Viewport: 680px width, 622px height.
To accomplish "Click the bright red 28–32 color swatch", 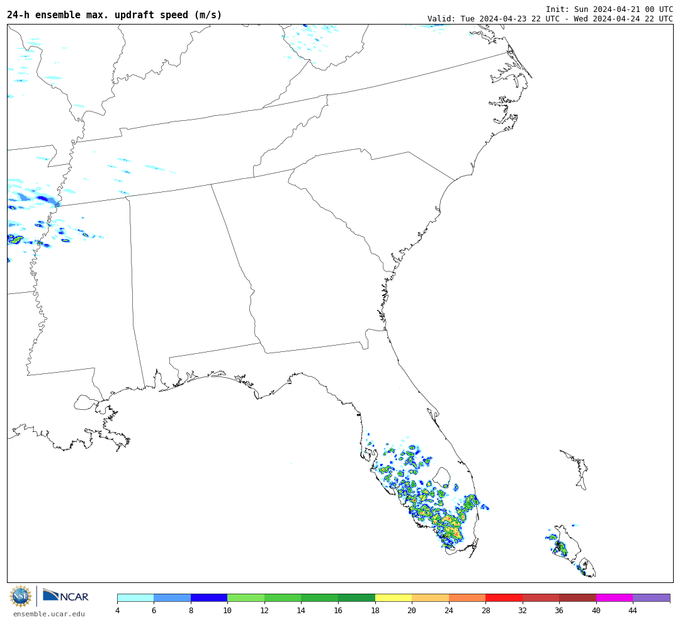I will click(x=504, y=597).
